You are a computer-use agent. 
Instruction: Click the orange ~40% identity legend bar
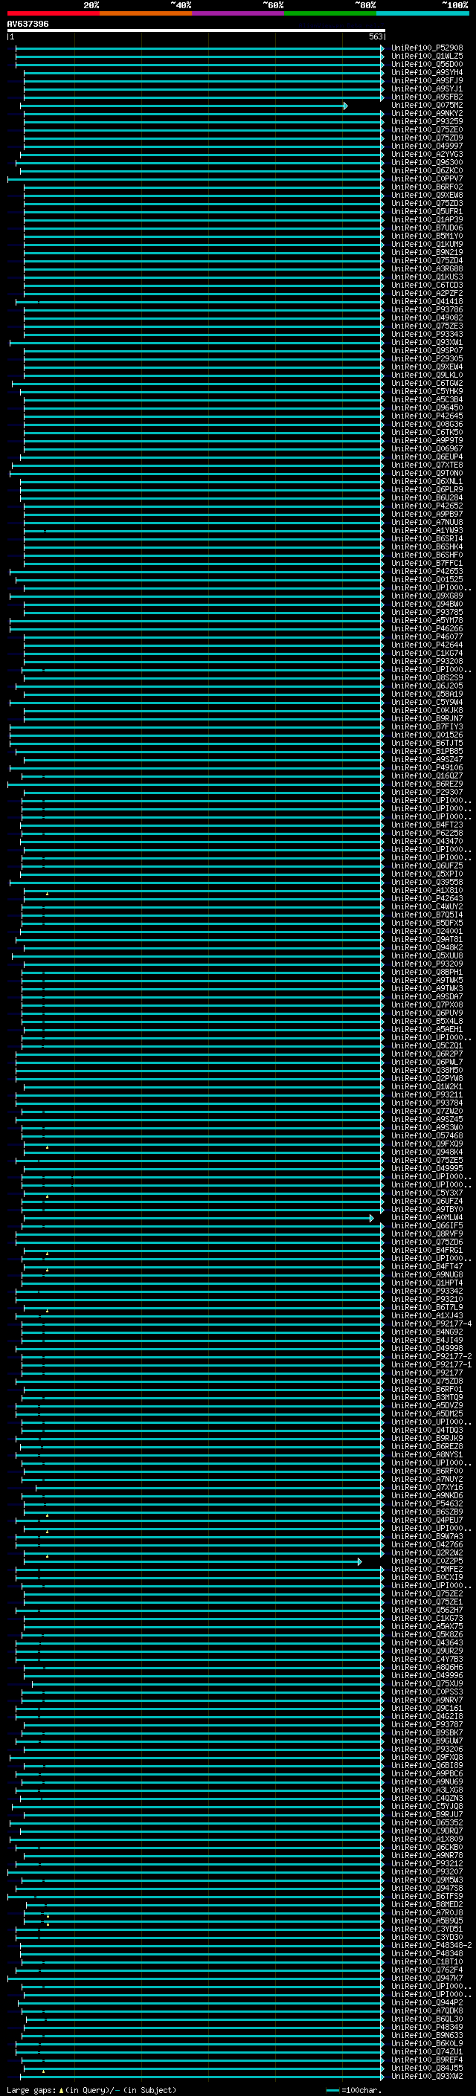(x=146, y=13)
